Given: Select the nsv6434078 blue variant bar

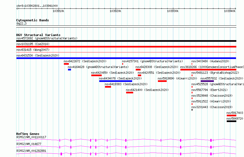Looking at the screenshot, I should point(116,81).
